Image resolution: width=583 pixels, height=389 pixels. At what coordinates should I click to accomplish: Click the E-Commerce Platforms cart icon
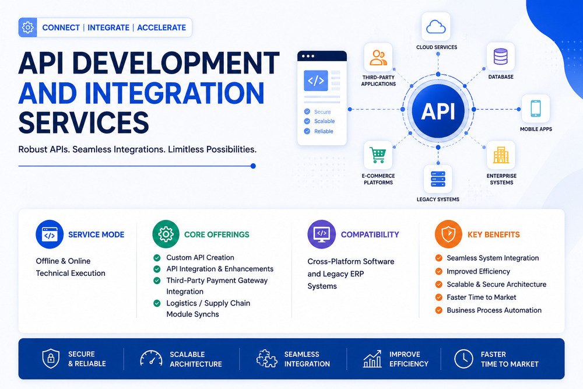pos(378,155)
